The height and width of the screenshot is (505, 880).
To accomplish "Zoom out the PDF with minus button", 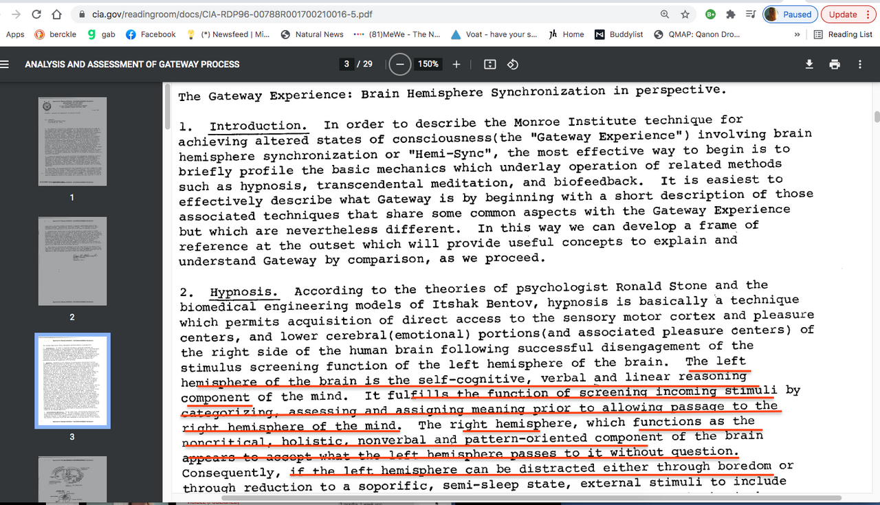I will 399,64.
